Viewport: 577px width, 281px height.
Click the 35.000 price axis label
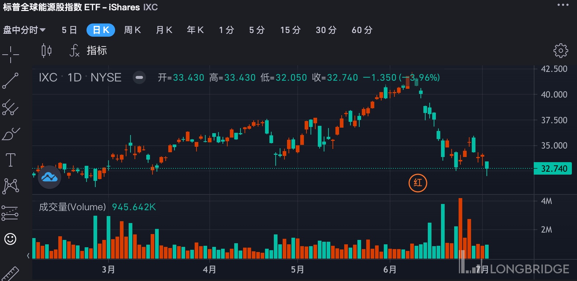click(x=554, y=146)
